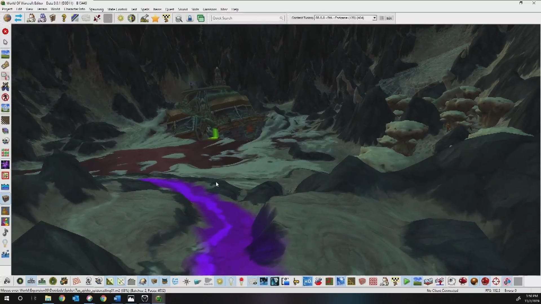Viewport: 541px width, 304px height.
Task: Click into the Quick Search field
Action: tap(245, 18)
